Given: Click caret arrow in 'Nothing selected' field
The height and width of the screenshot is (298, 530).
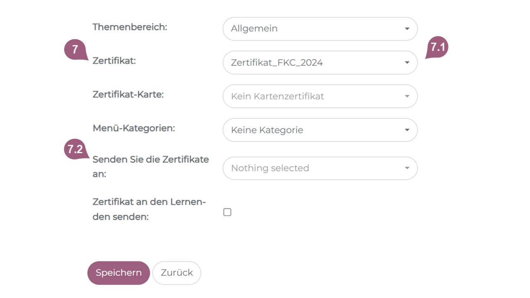Looking at the screenshot, I should click(x=407, y=168).
